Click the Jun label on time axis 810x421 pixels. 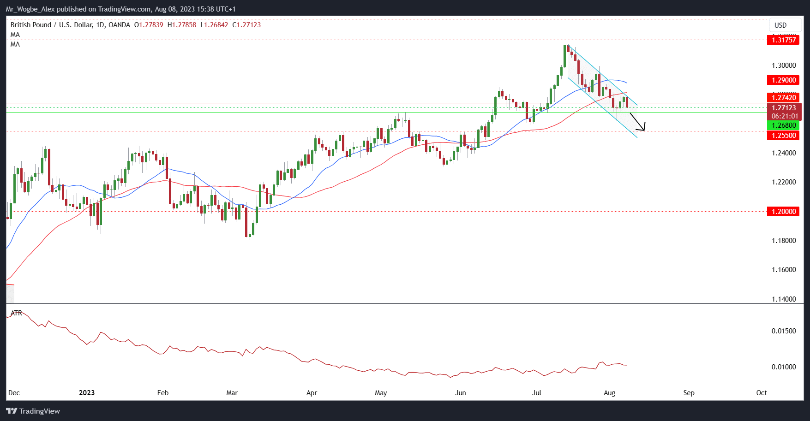pyautogui.click(x=461, y=393)
